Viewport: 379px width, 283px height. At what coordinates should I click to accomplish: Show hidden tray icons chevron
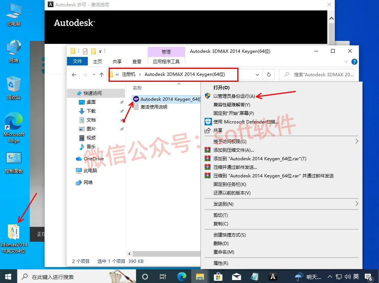click(330, 277)
